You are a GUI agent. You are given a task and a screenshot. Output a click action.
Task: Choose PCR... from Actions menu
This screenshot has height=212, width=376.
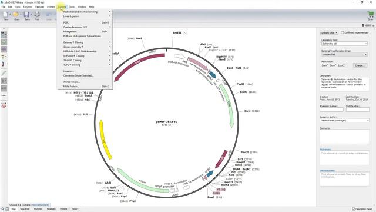point(85,22)
